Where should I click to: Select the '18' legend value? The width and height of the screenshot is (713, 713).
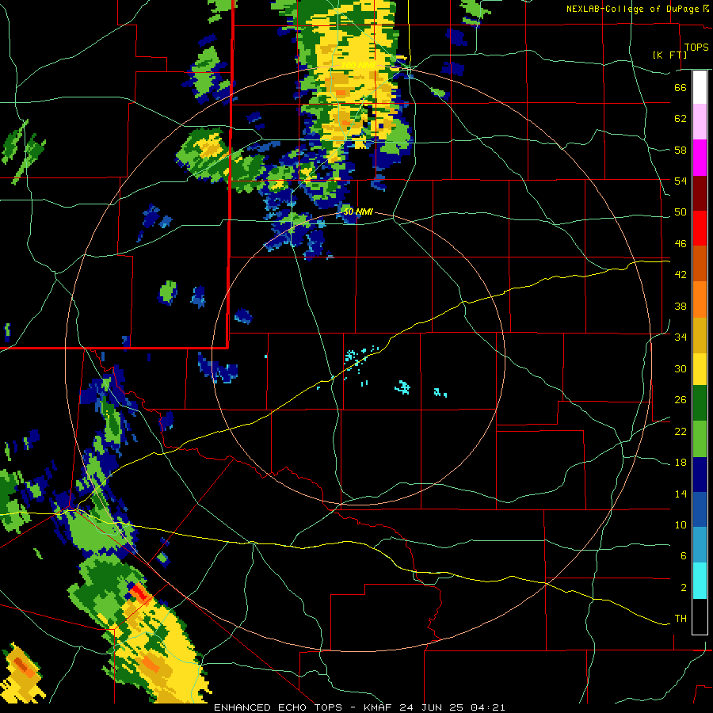pyautogui.click(x=681, y=463)
